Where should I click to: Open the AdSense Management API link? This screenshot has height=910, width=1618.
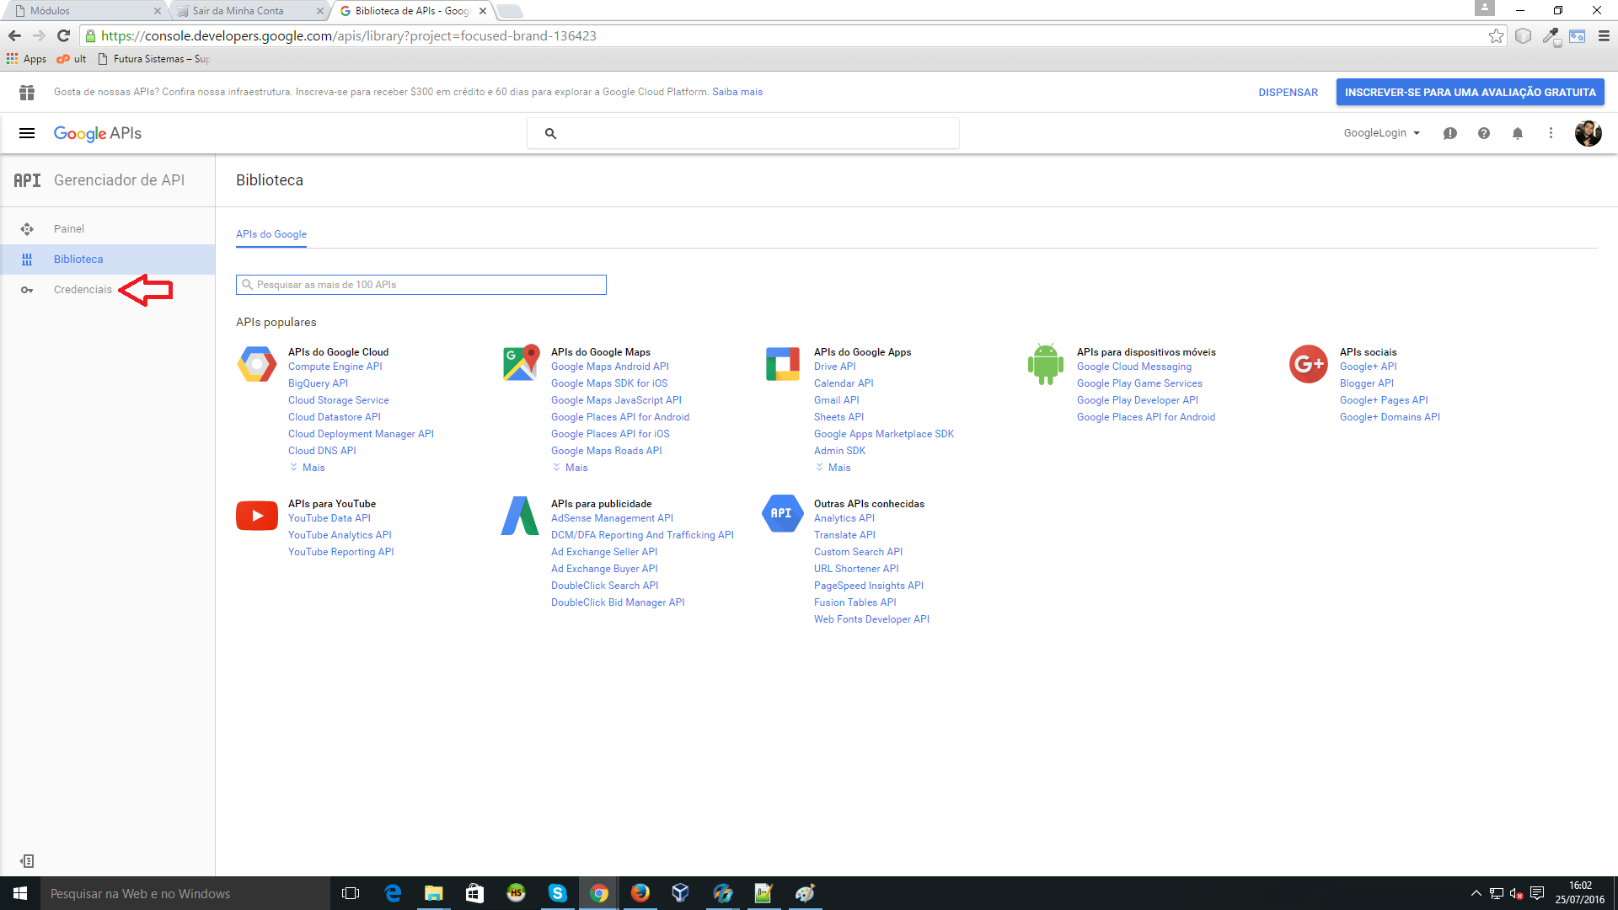click(612, 518)
